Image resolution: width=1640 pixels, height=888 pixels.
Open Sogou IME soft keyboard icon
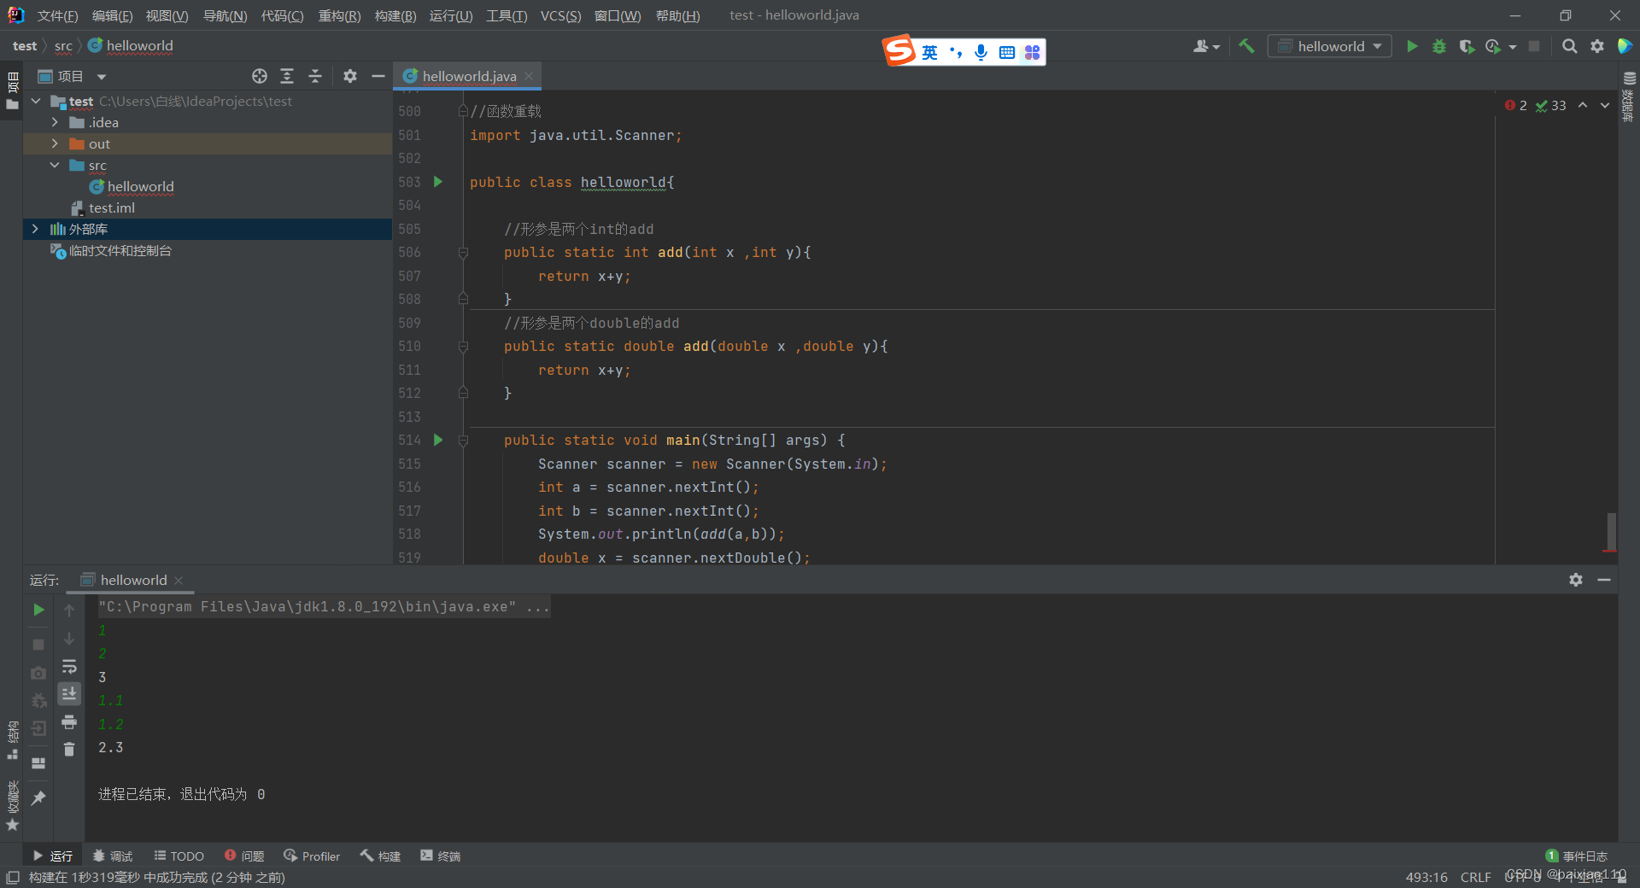[1007, 52]
